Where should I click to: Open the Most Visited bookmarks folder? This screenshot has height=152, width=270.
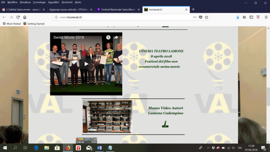pyautogui.click(x=12, y=24)
